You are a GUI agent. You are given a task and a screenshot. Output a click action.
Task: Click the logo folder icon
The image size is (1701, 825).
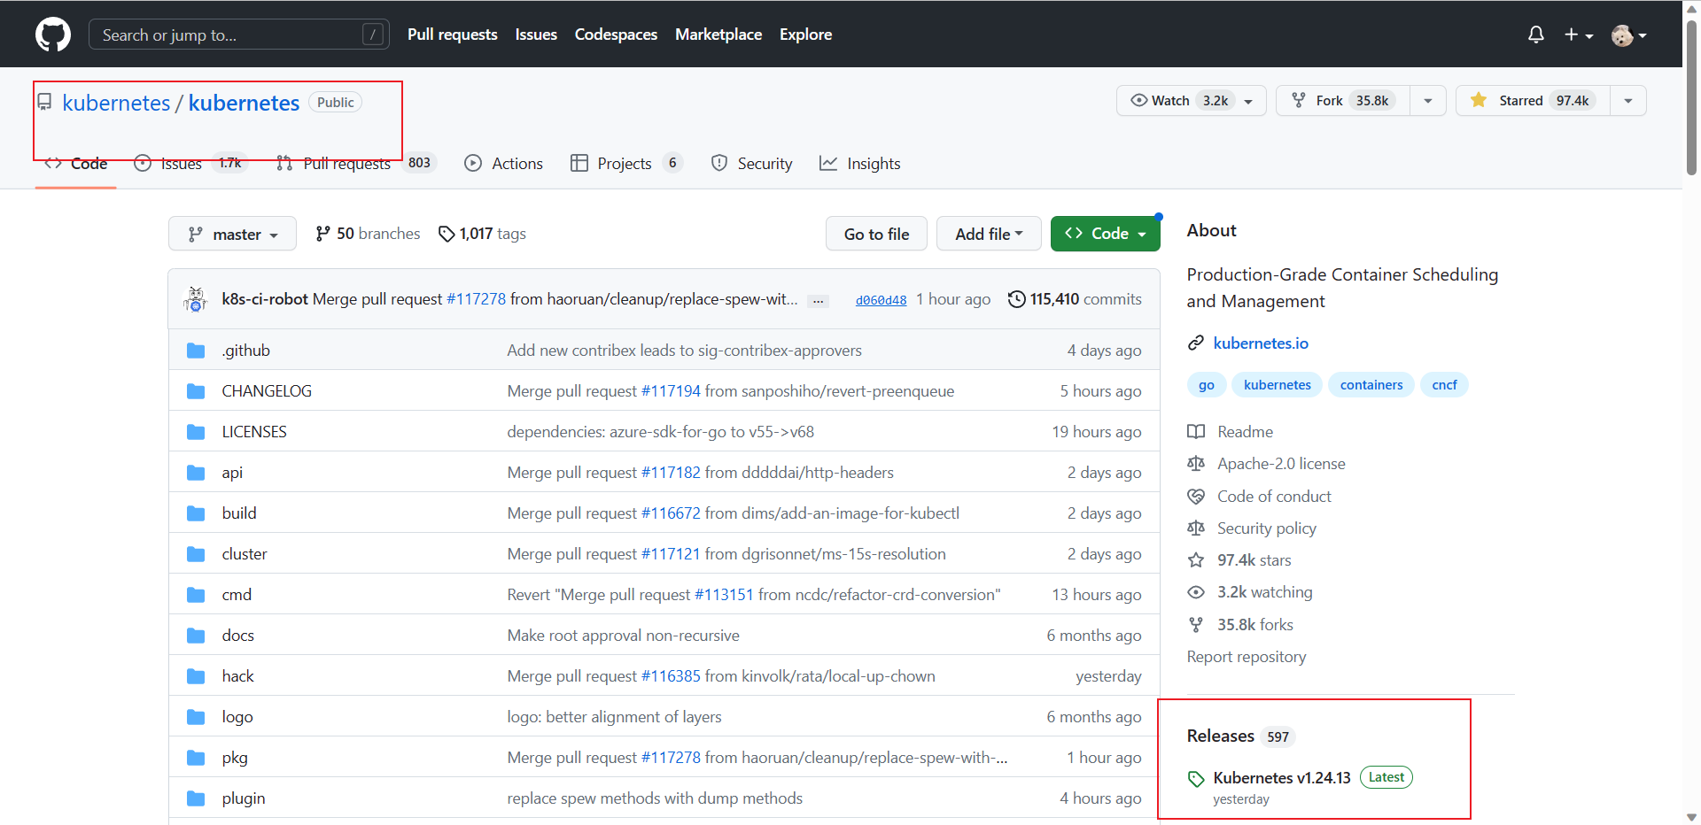click(x=196, y=717)
